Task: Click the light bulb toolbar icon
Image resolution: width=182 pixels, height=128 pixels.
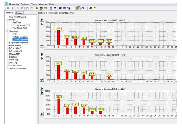Action: (12, 8)
